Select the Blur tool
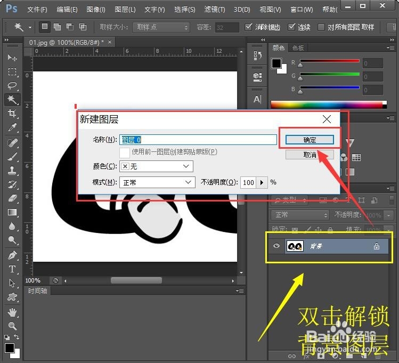The height and width of the screenshot is (363, 399). pyautogui.click(x=12, y=226)
